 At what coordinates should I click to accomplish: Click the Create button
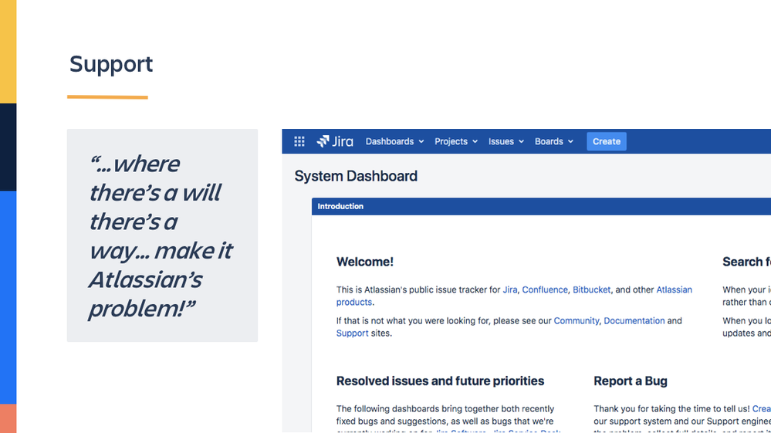pos(607,141)
